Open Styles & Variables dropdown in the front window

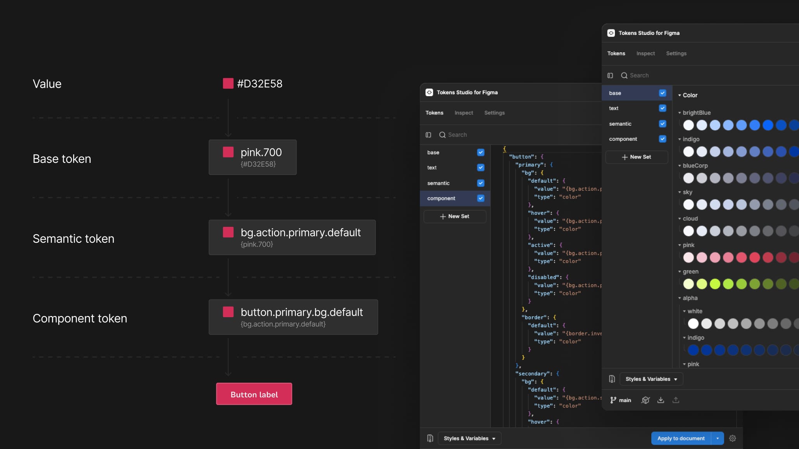[651, 379]
